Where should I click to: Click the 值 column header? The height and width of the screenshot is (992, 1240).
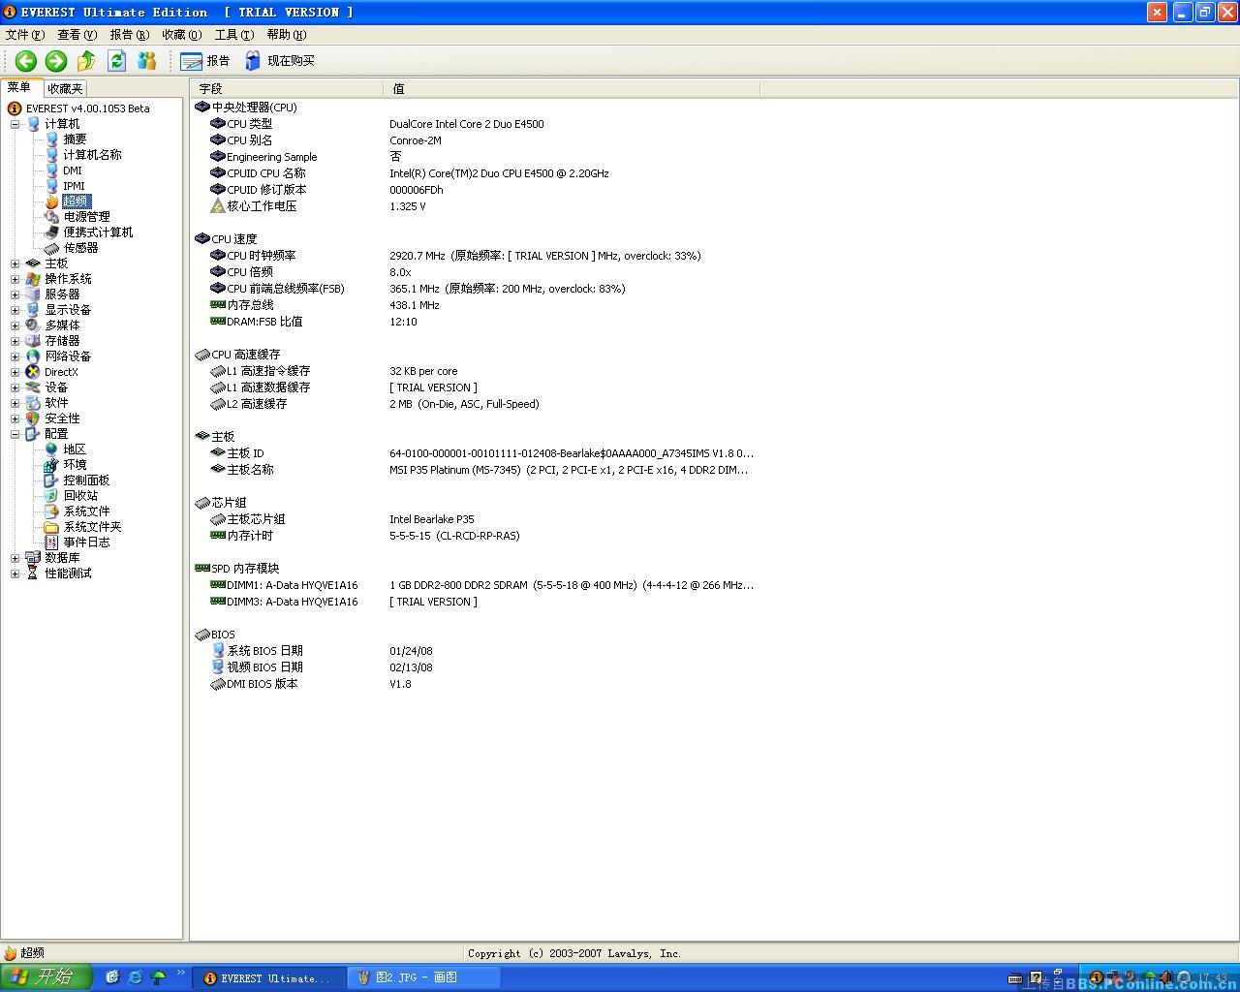[572, 88]
